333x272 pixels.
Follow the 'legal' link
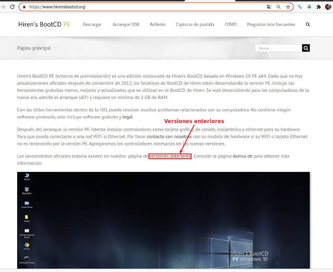click(x=127, y=117)
